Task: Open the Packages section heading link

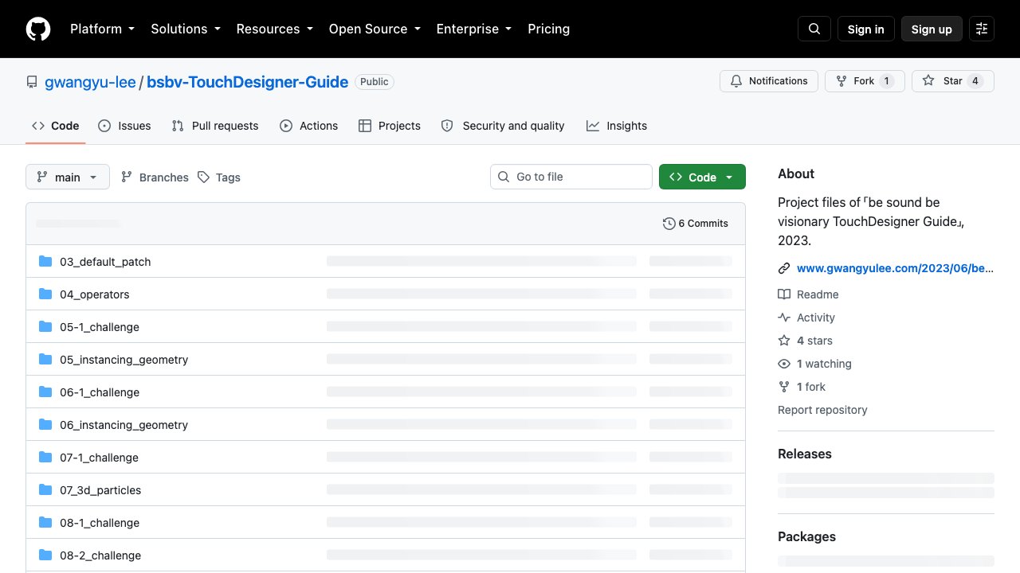Action: click(806, 536)
